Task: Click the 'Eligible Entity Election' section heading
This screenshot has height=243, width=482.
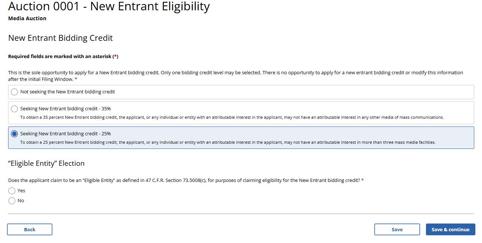Action: click(46, 164)
